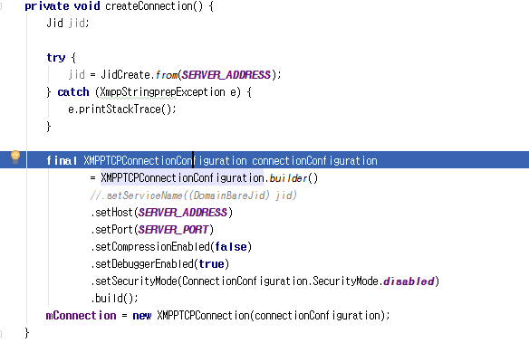Click the commented setServiceName line

[193, 195]
